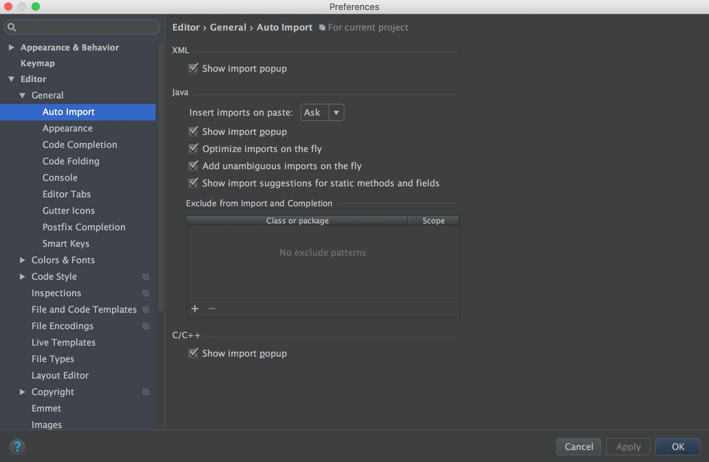This screenshot has width=709, height=462.
Task: Select Code Completion in the settings tree
Action: click(80, 145)
